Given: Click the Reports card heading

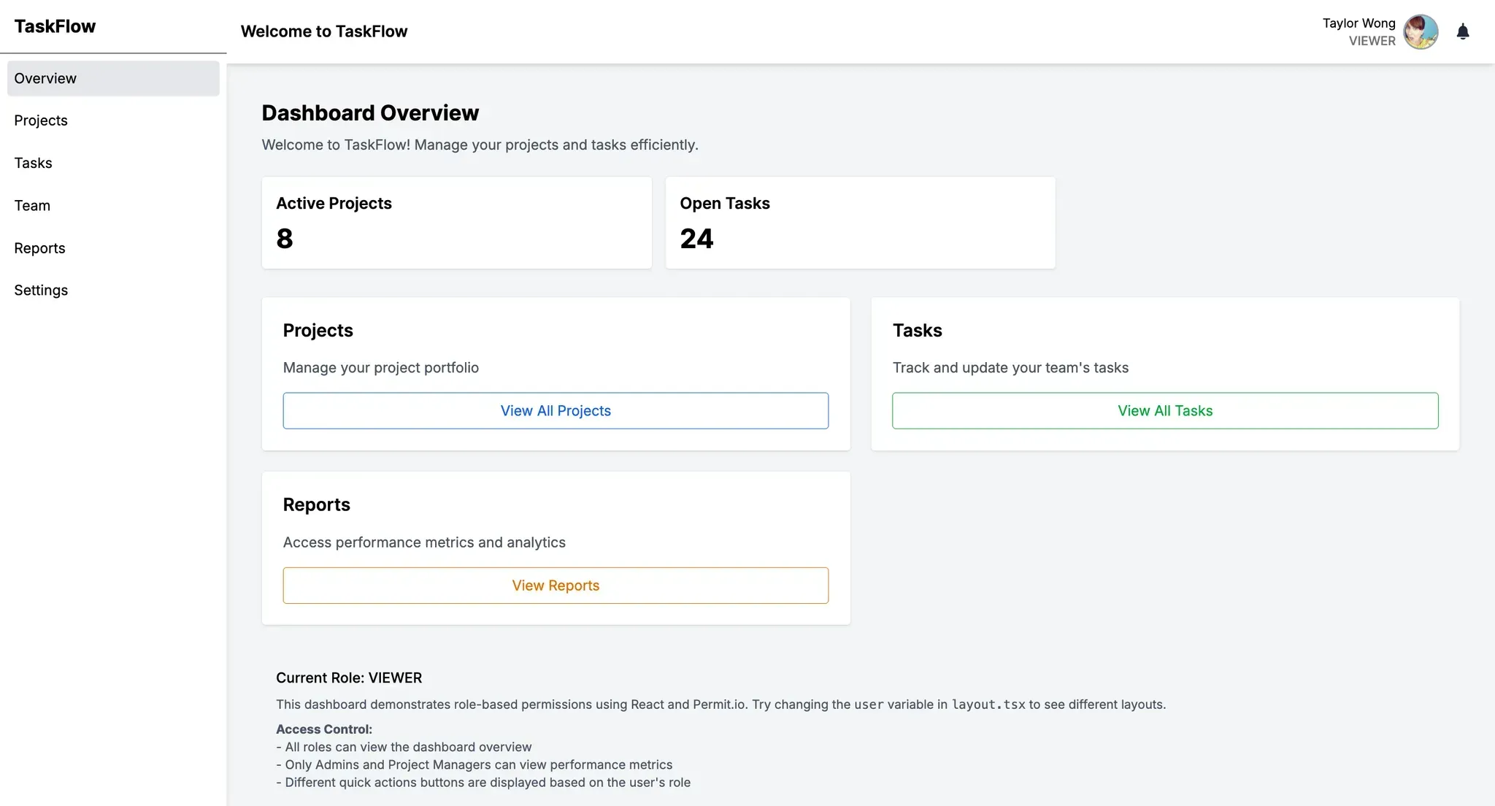Looking at the screenshot, I should [316, 504].
